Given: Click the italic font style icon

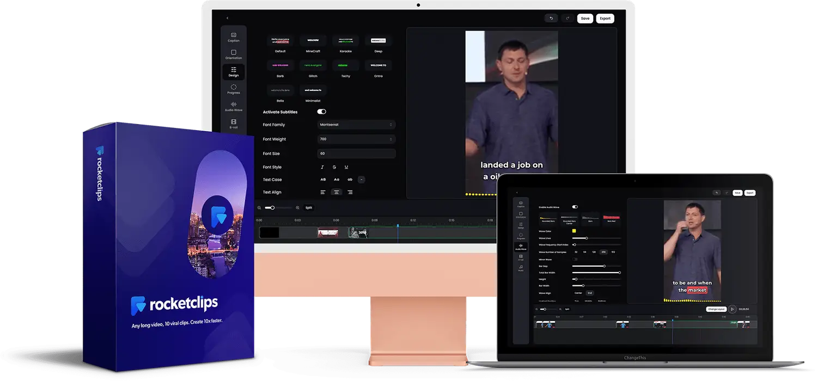Looking at the screenshot, I should pos(322,167).
